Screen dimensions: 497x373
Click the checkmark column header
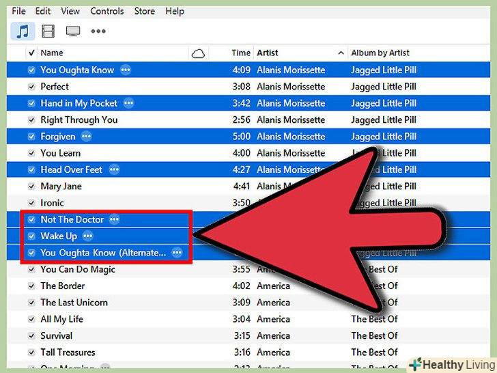click(31, 53)
